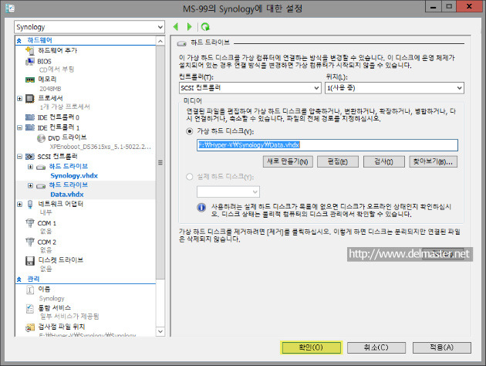Select the SCSI 컨트롤러 icon
Screen dimensions: 486x366
tap(30, 156)
